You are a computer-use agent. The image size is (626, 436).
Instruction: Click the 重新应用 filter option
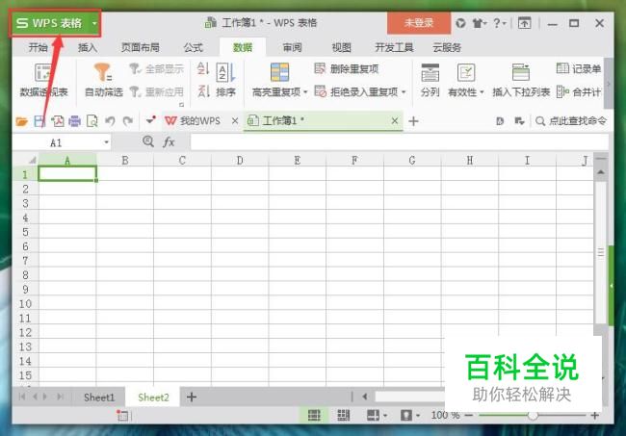point(156,92)
